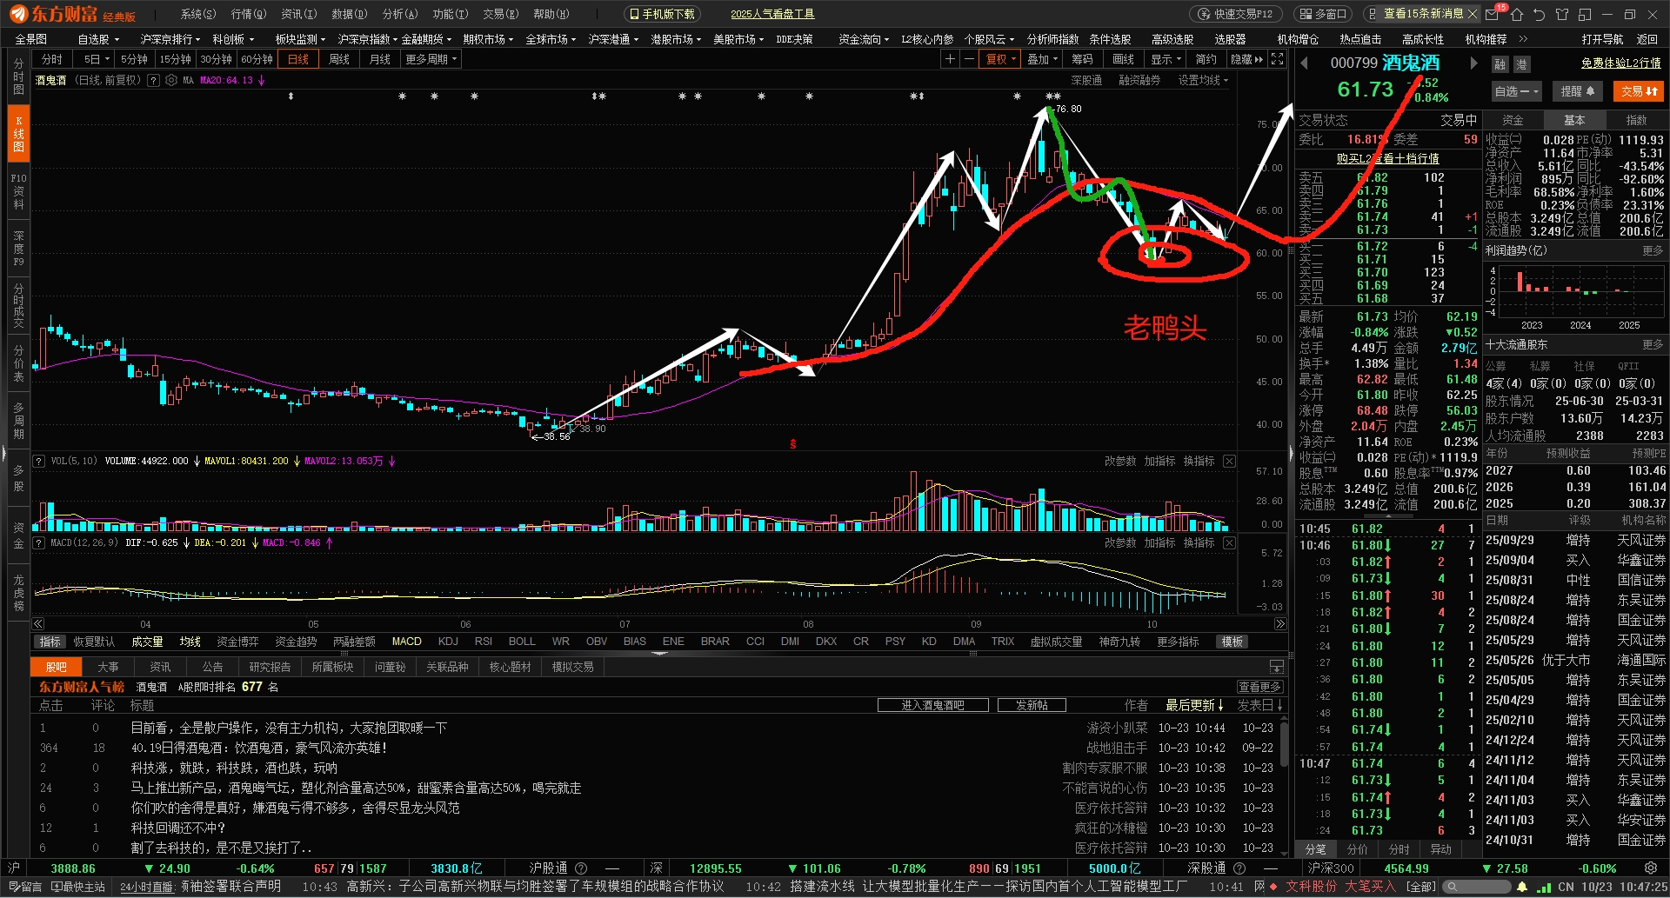The height and width of the screenshot is (898, 1670).
Task: Click the 快速交易F12 button
Action: coord(1235,14)
